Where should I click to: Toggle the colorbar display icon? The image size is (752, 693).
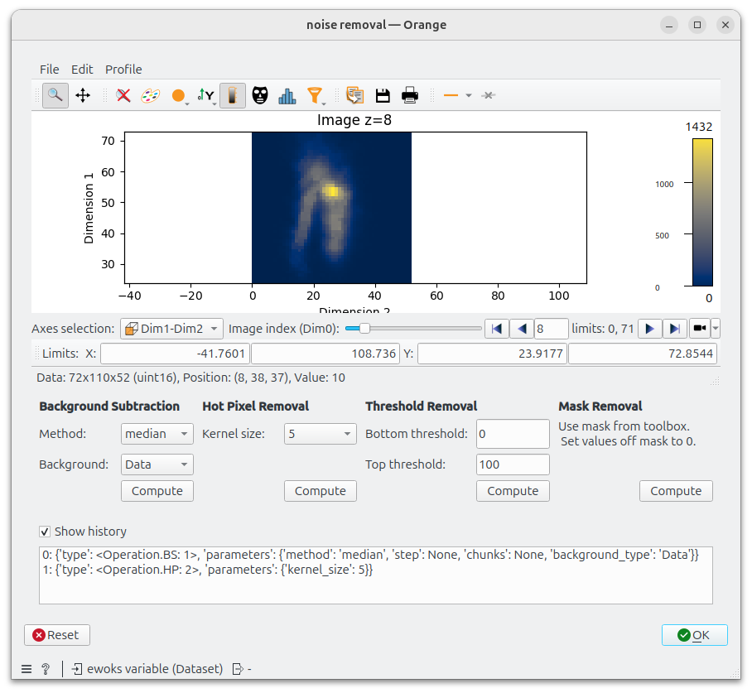[233, 95]
